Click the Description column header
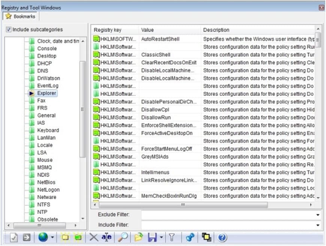This screenshot has height=246, width=326. coord(216,30)
